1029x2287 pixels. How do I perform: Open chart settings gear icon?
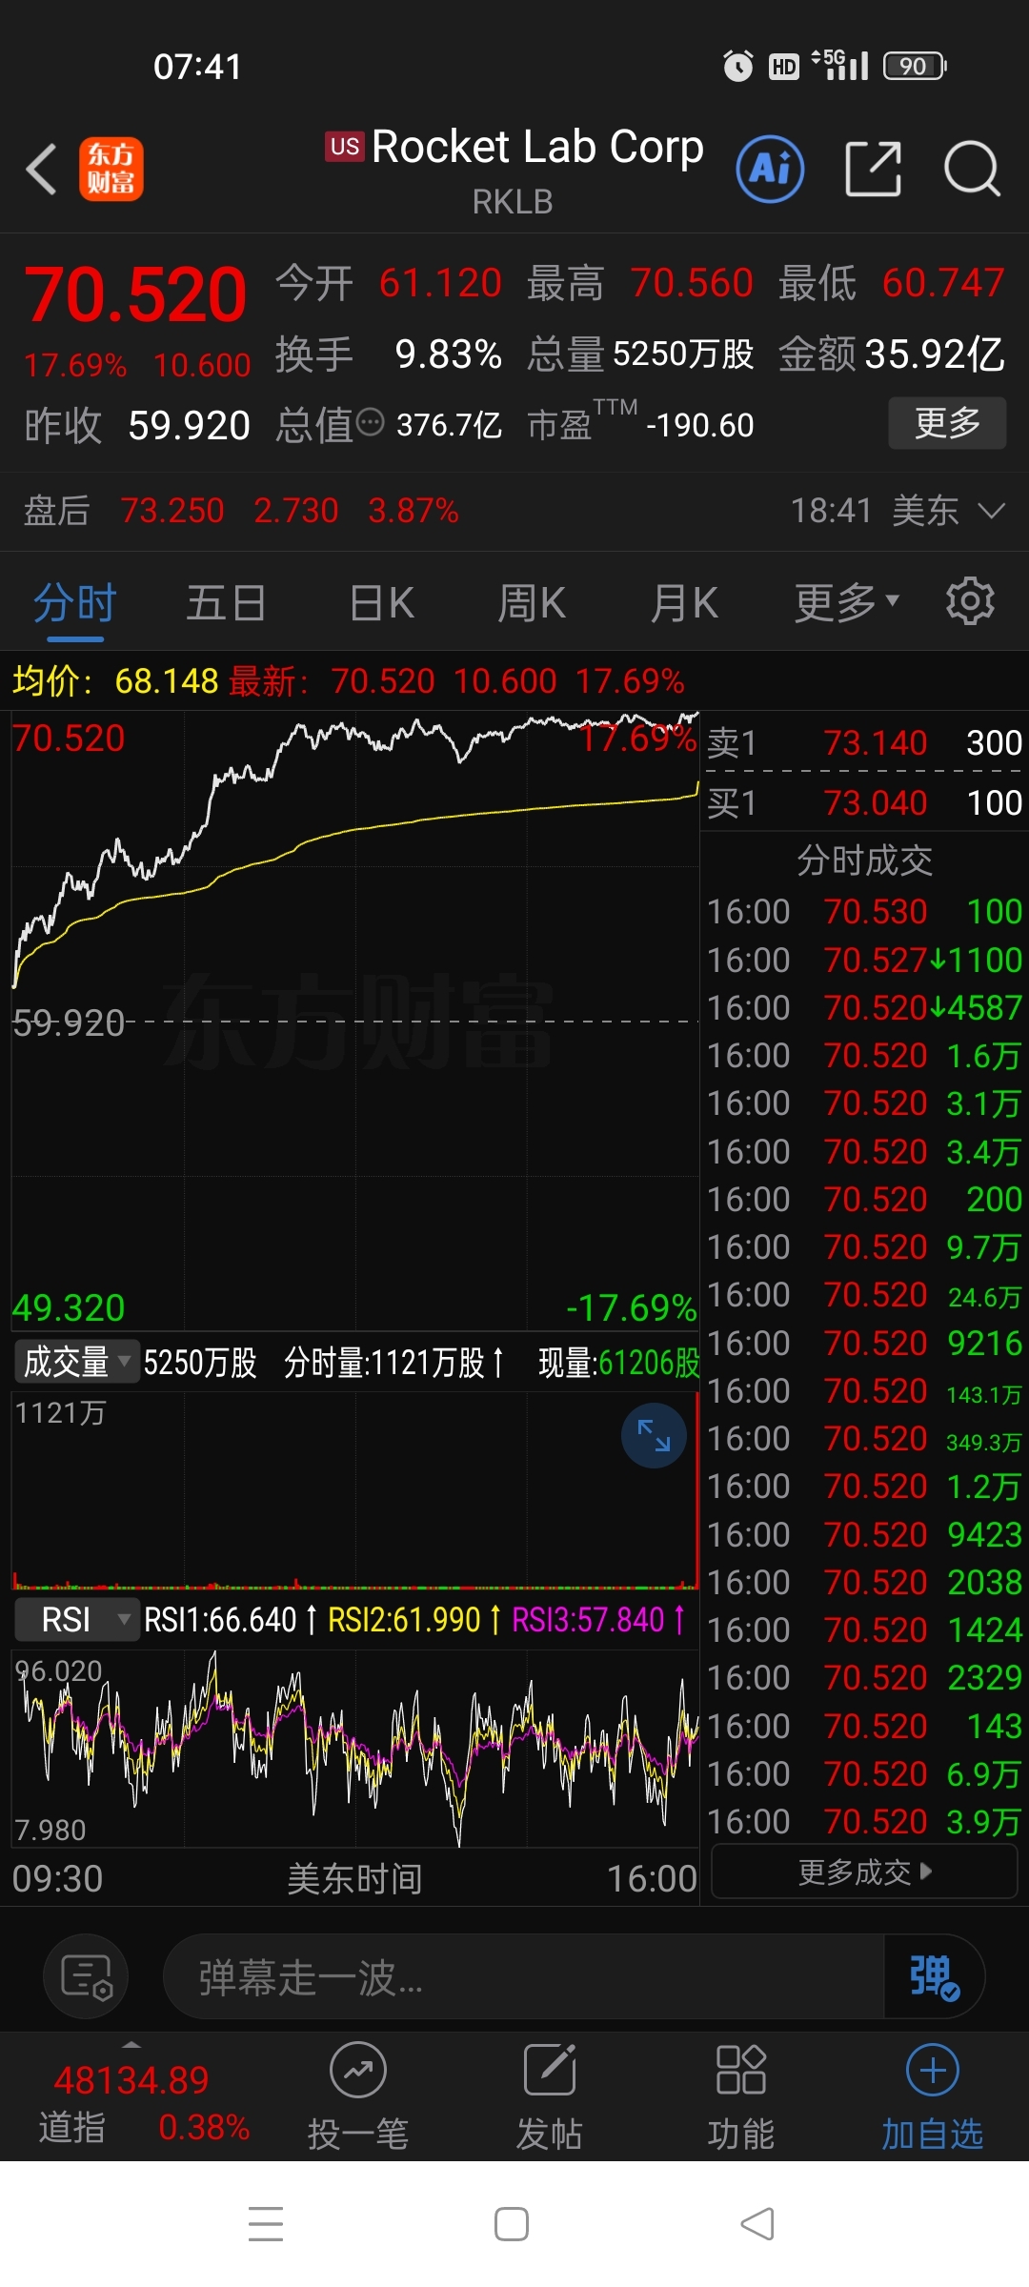pyautogui.click(x=970, y=601)
